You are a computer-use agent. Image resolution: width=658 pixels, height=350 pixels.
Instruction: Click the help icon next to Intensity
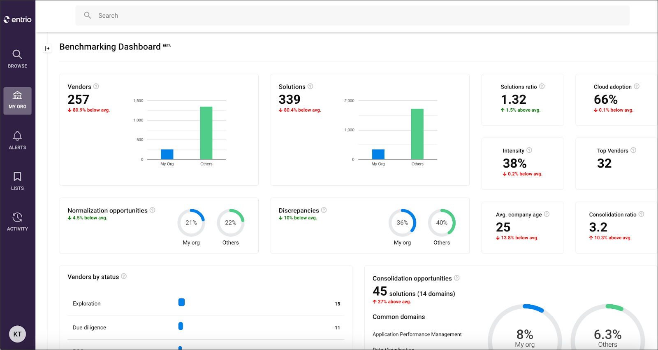(529, 150)
